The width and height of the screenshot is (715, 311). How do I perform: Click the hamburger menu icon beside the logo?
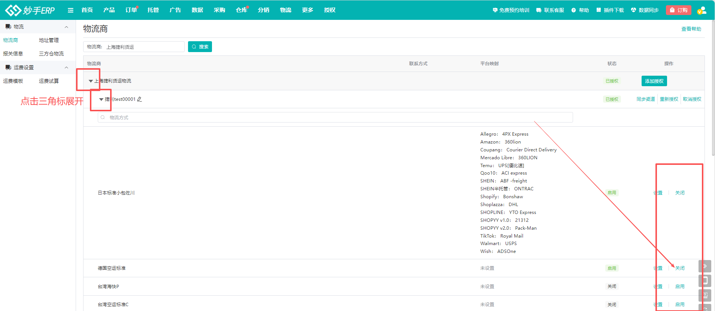pos(70,10)
